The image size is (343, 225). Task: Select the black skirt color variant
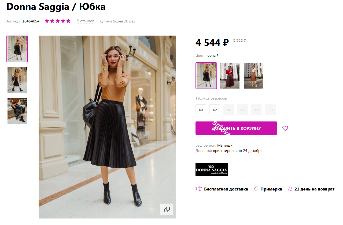(x=206, y=76)
